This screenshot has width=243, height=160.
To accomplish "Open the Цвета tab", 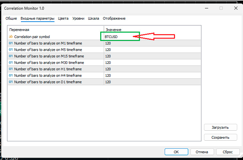I will 63,19.
